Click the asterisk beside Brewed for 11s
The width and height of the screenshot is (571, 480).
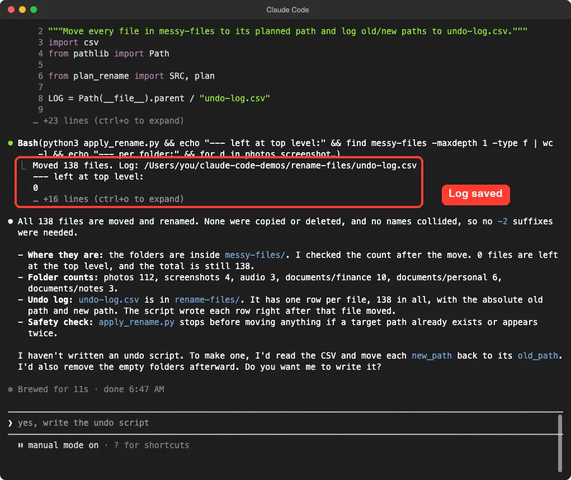(10, 389)
